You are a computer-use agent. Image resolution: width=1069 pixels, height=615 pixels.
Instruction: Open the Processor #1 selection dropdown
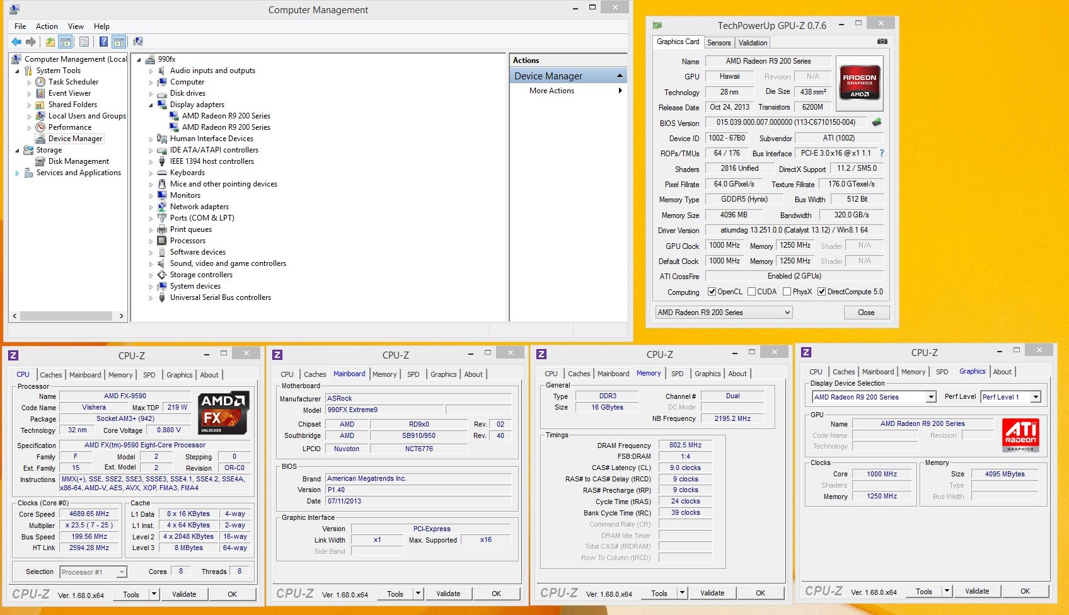point(93,572)
